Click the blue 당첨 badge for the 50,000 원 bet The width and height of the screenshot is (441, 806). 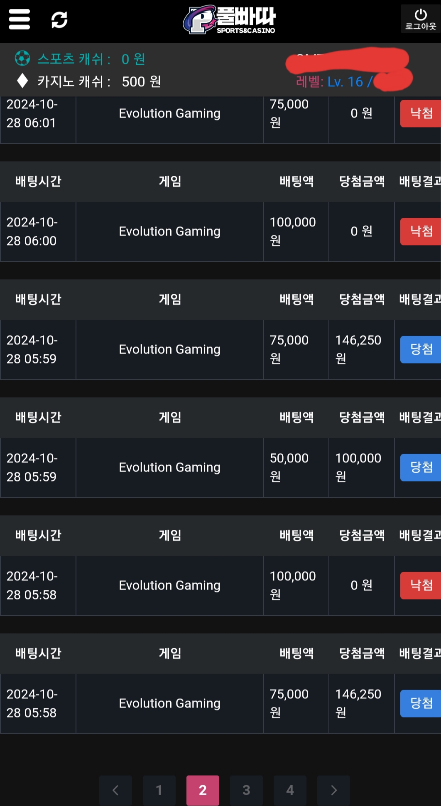coord(420,467)
